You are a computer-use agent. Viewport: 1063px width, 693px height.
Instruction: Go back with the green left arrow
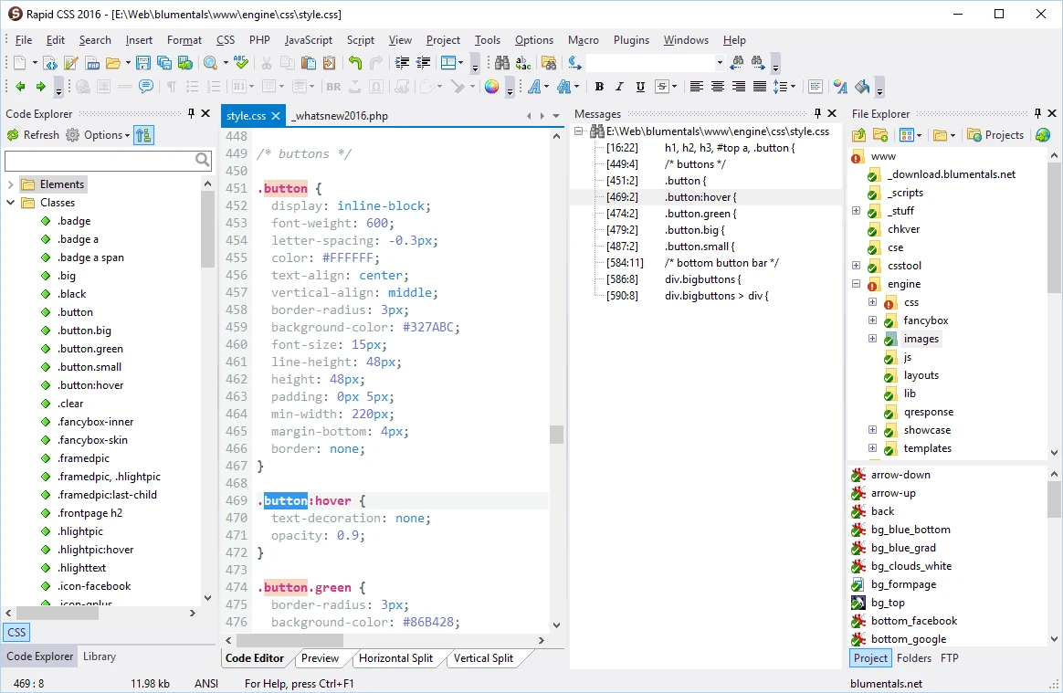tap(20, 87)
